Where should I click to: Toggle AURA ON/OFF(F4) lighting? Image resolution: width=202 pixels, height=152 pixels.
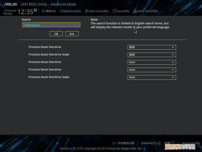point(146,11)
